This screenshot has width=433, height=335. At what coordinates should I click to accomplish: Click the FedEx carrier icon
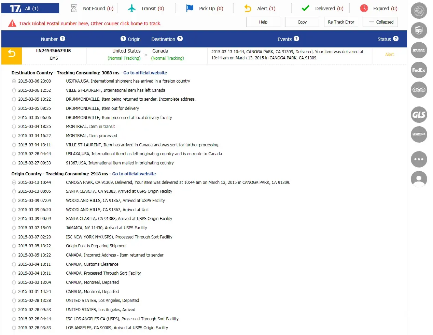click(x=419, y=70)
